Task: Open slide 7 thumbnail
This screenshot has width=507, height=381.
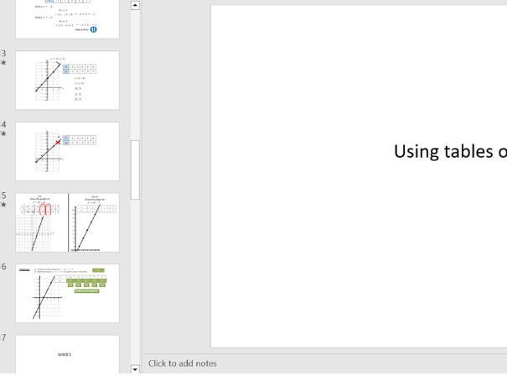Action: (x=67, y=354)
